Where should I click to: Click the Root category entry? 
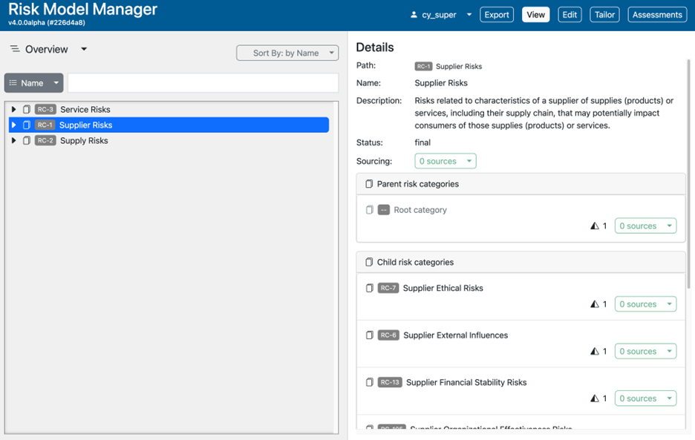[420, 210]
